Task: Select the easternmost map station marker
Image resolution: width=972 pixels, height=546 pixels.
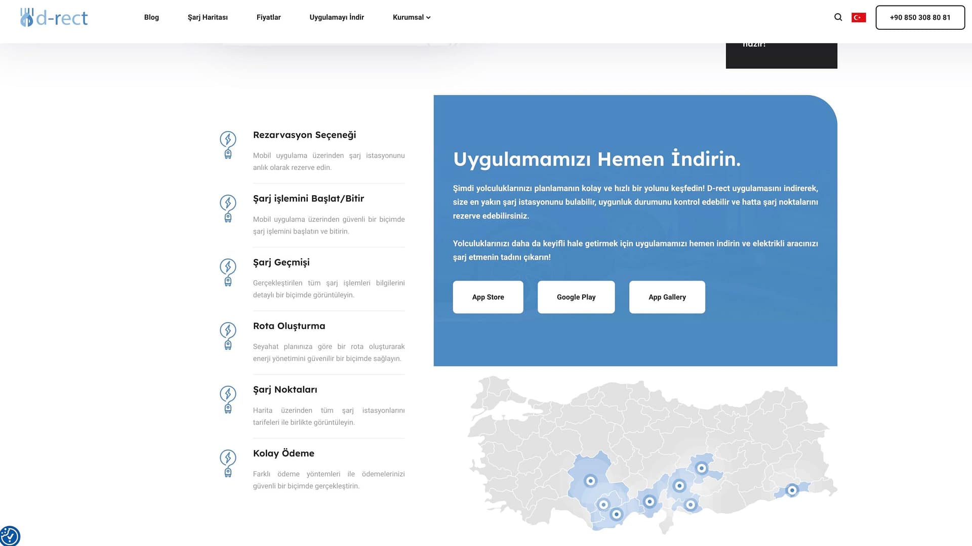Action: click(x=792, y=490)
